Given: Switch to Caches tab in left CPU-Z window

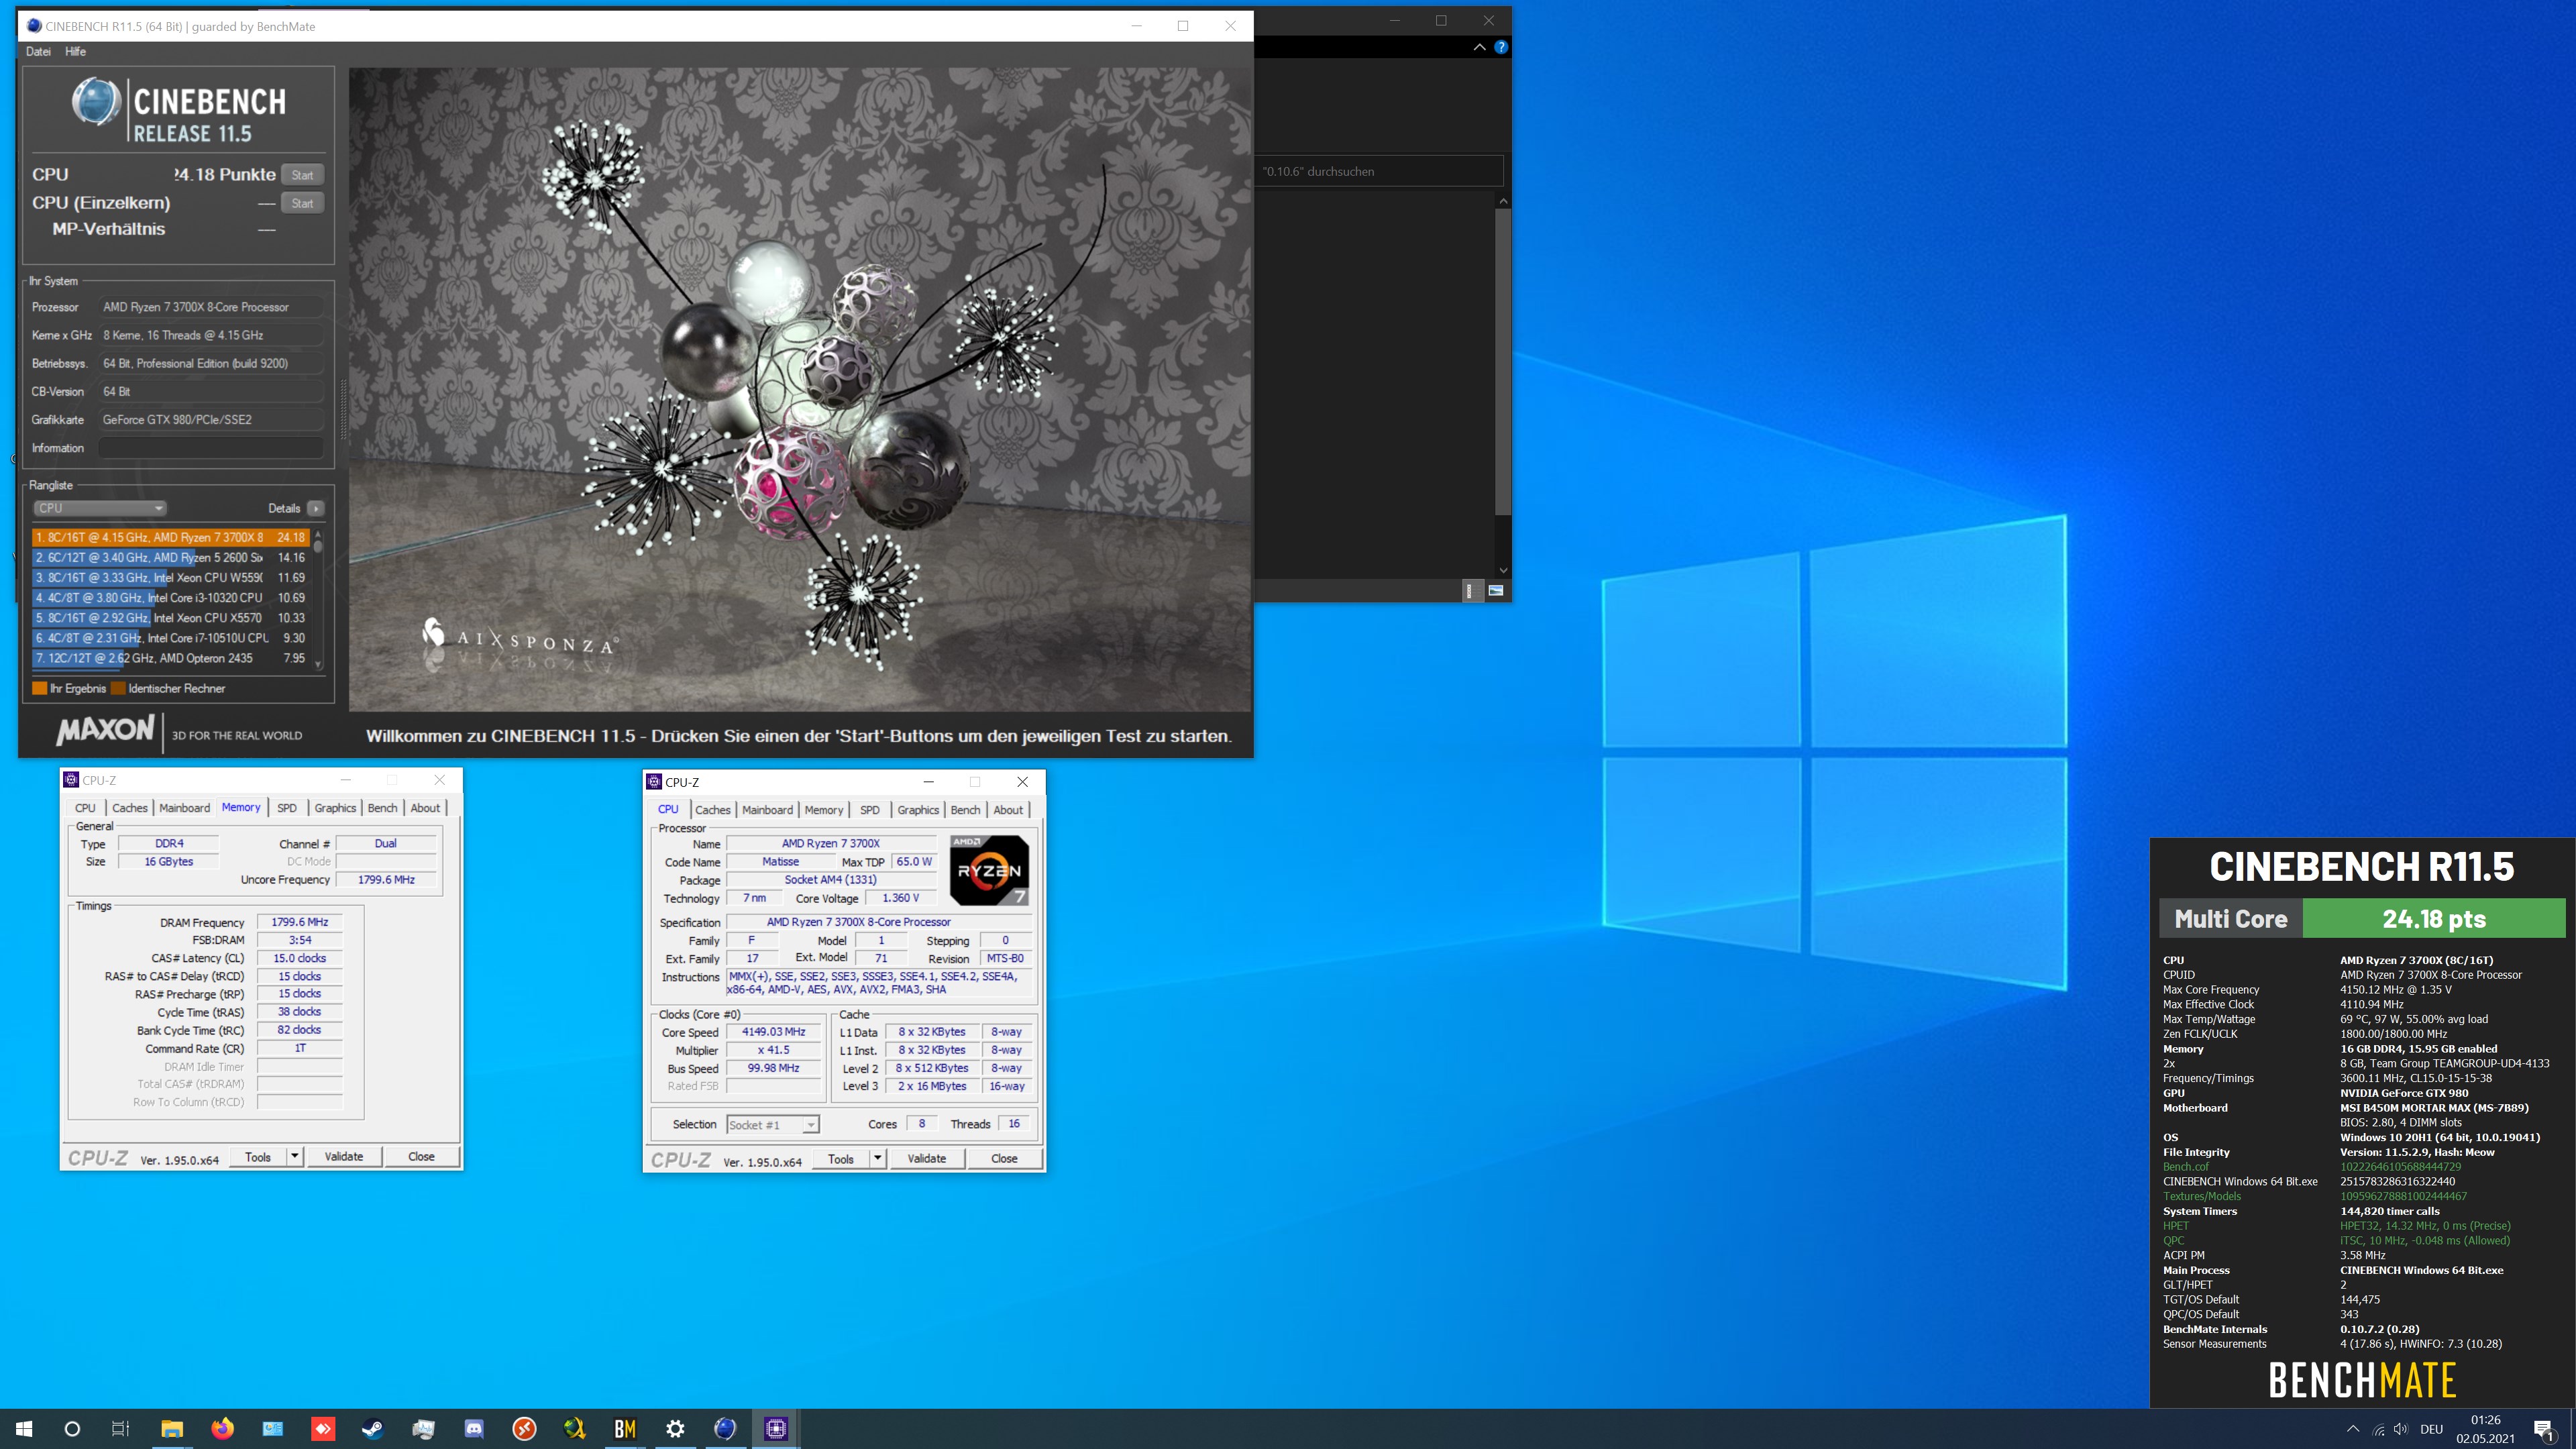Looking at the screenshot, I should click(130, 808).
